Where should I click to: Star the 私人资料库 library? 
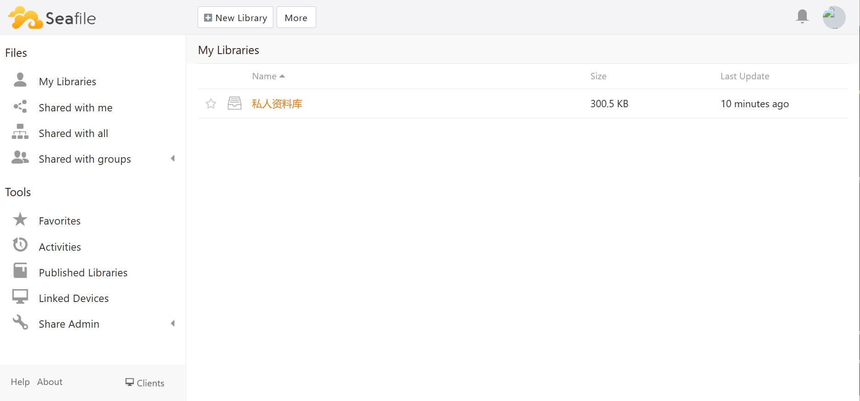point(211,104)
